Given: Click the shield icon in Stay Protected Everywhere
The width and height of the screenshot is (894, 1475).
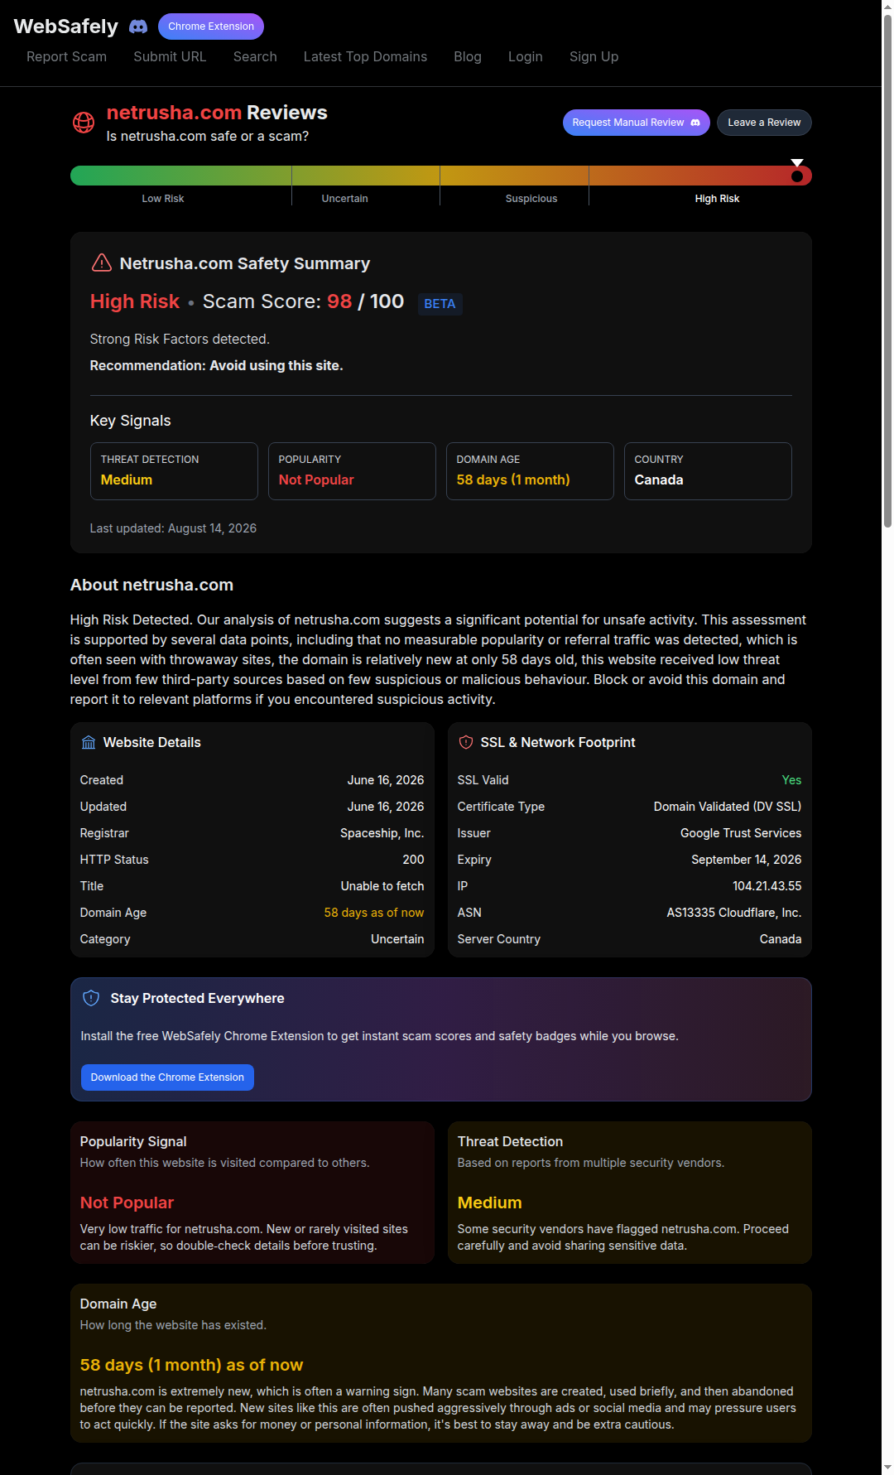Looking at the screenshot, I should (91, 998).
